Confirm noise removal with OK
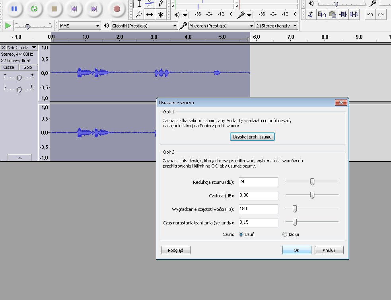 (x=297, y=250)
